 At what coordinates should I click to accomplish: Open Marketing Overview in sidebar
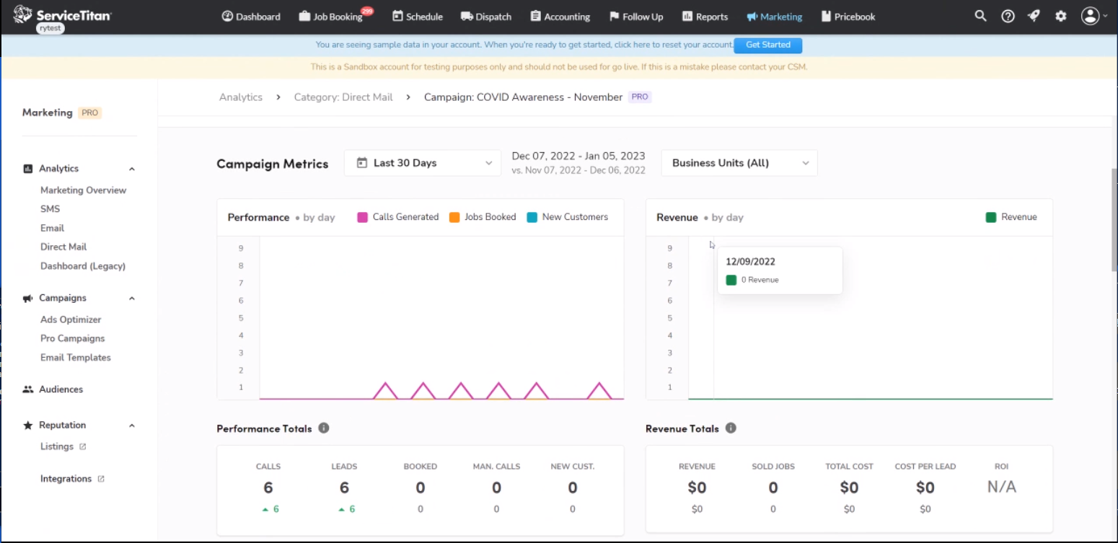[x=84, y=190]
